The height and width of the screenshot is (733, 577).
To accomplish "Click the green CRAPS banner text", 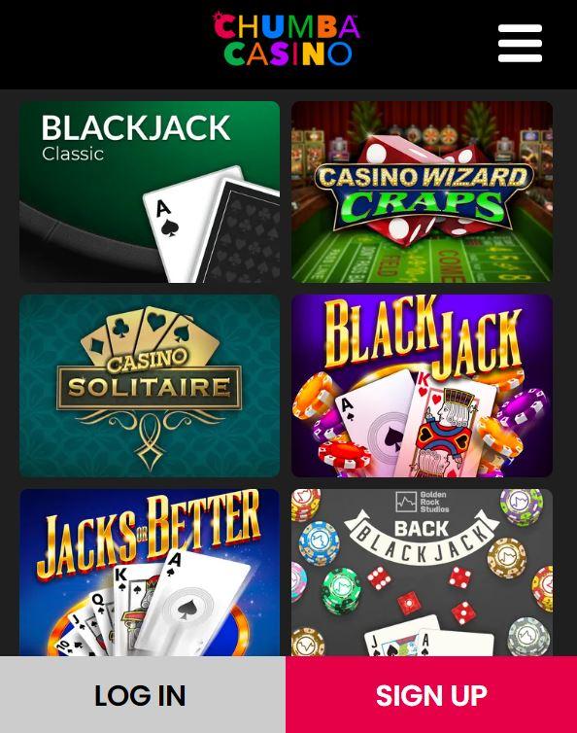I will [423, 207].
